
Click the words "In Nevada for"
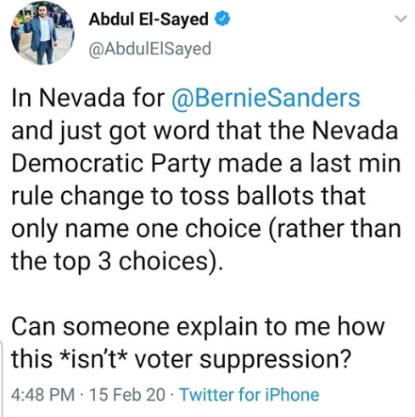pyautogui.click(x=88, y=98)
